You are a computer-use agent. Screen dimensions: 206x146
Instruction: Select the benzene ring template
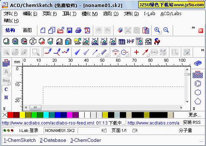198,84
